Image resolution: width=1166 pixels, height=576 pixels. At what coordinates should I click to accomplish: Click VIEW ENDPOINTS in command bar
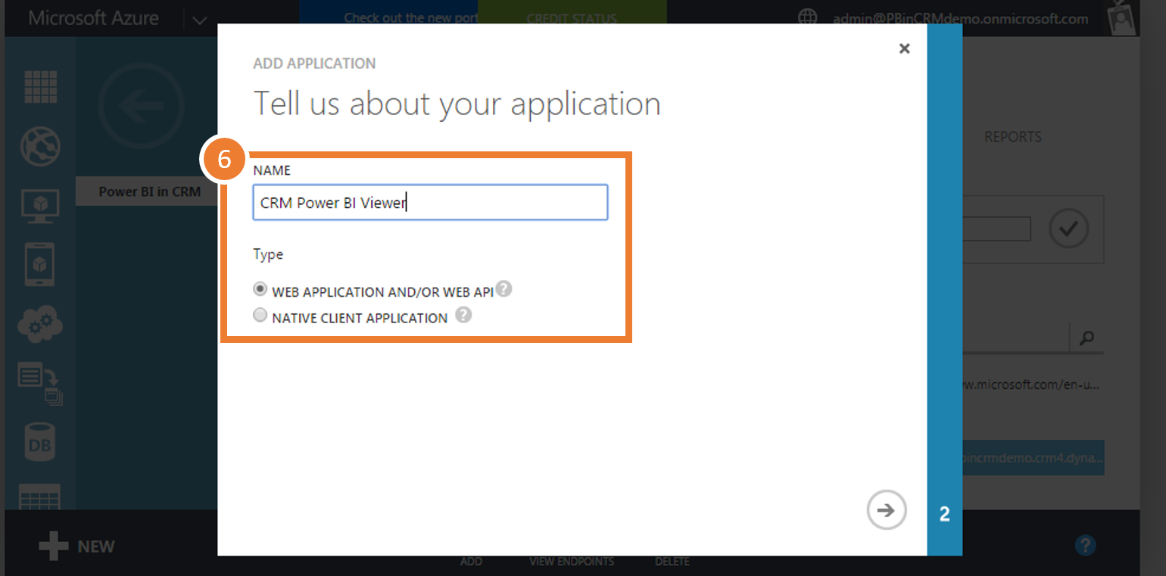[x=572, y=562]
